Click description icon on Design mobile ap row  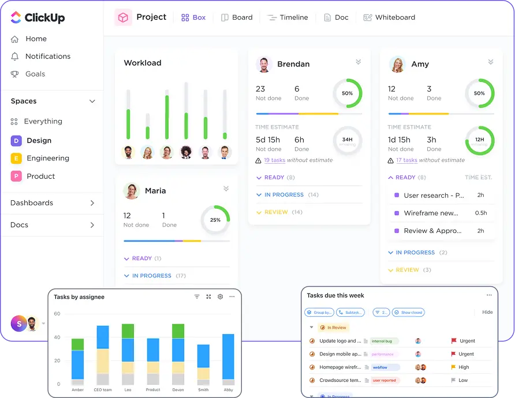365,354
